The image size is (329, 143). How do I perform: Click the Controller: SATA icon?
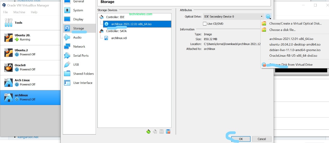102,31
